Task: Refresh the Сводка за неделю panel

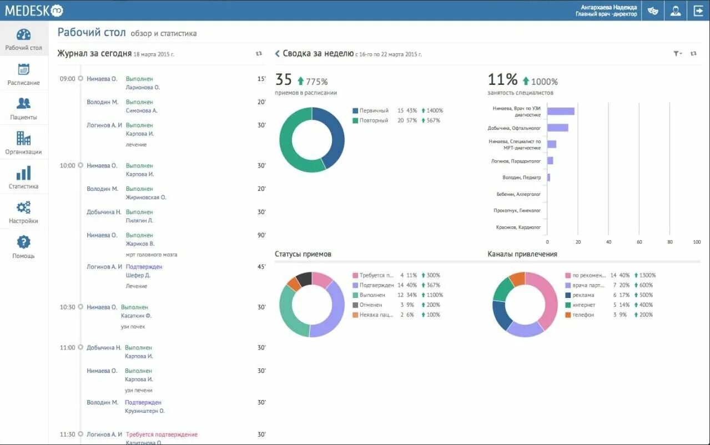Action: tap(693, 54)
